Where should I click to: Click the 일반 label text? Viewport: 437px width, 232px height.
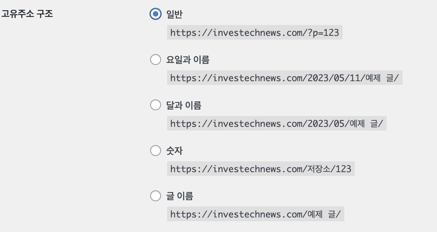[x=174, y=14]
